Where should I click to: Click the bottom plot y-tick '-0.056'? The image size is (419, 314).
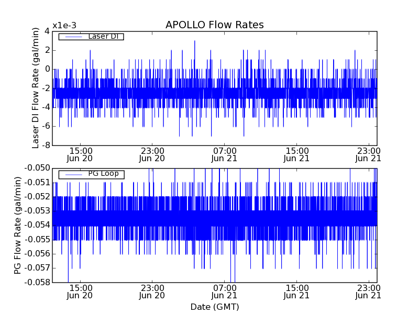point(37,254)
